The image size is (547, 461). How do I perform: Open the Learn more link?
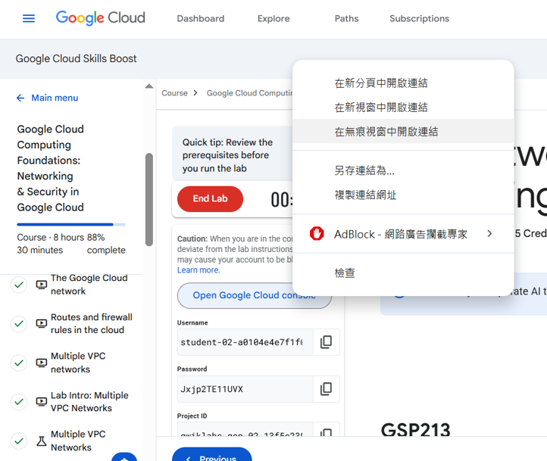(198, 270)
